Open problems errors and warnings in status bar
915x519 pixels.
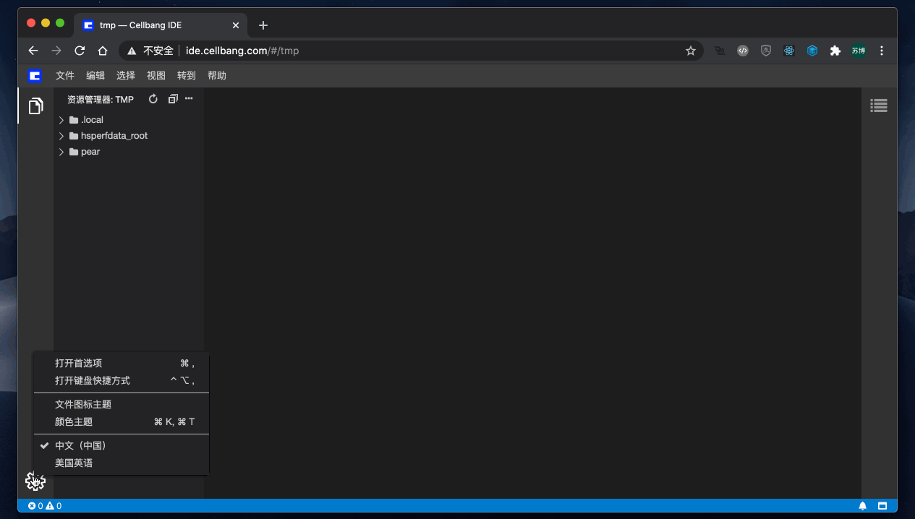tap(45, 506)
